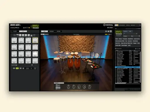Select the selected Jamming Offbeats row
Image resolution: width=150 pixels, height=112 pixels.
[127, 67]
